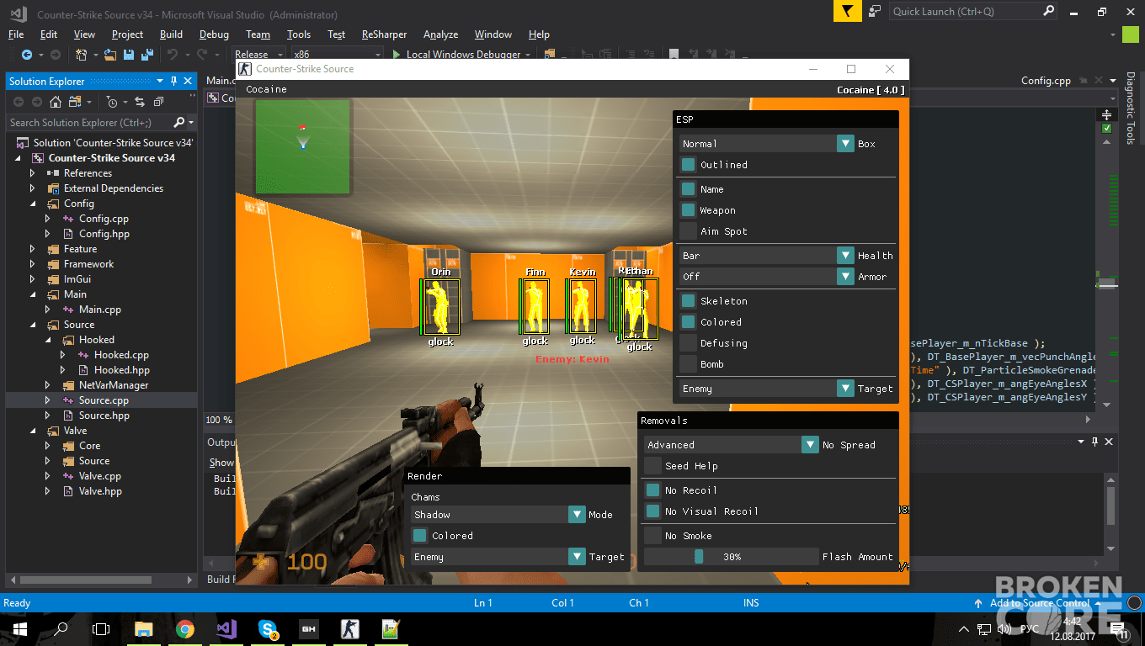The height and width of the screenshot is (646, 1145).
Task: Open Chrome from the taskbar
Action: pos(185,629)
